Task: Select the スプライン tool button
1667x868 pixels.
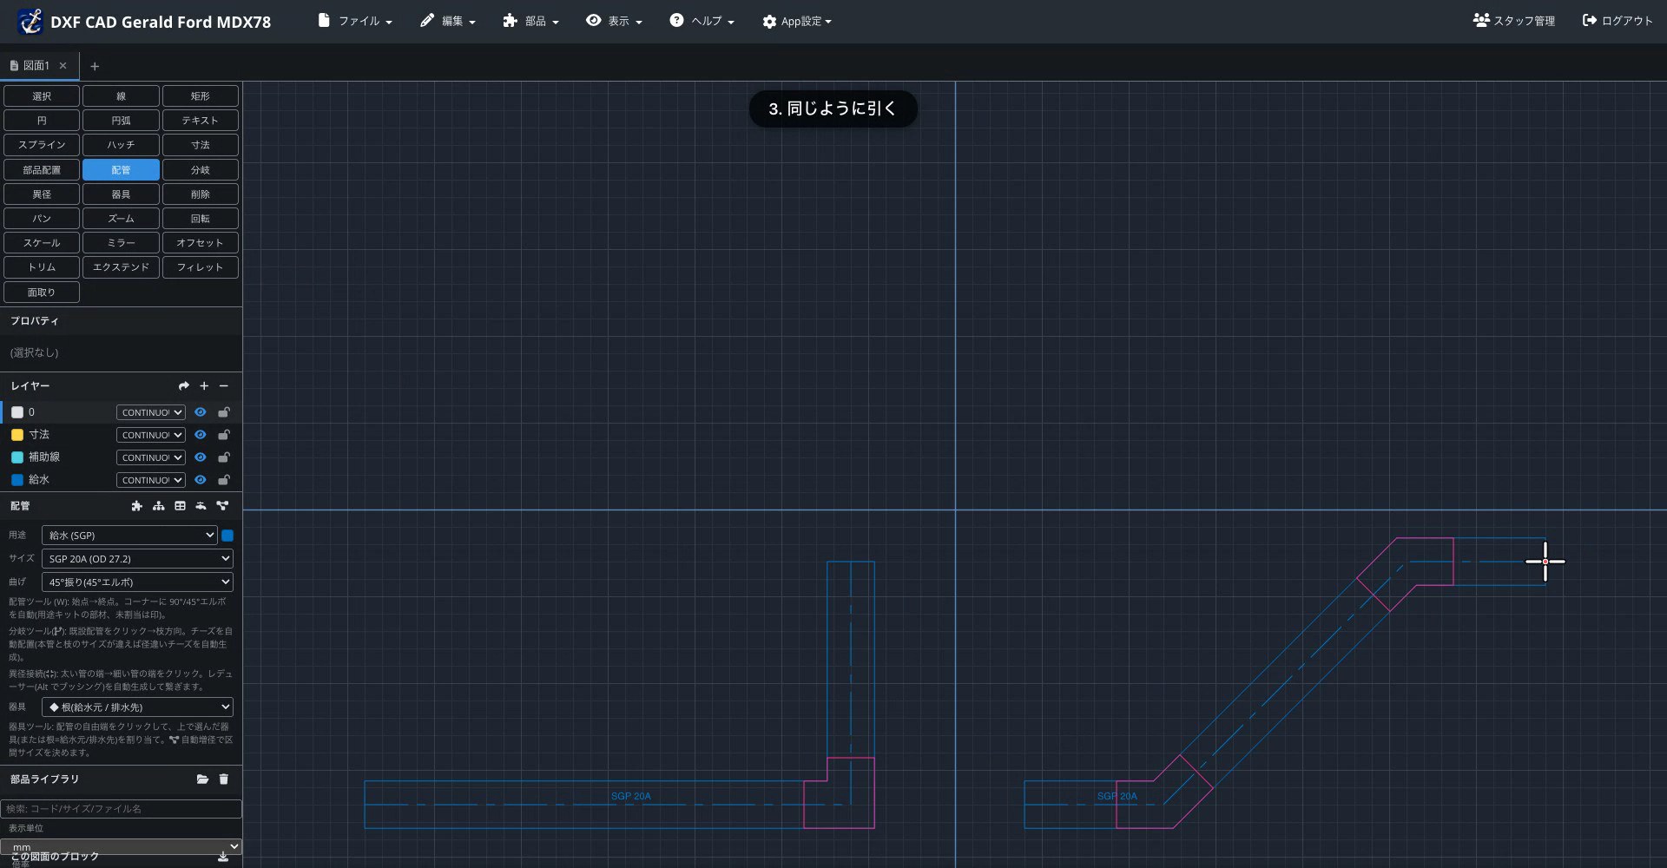Action: pos(42,145)
